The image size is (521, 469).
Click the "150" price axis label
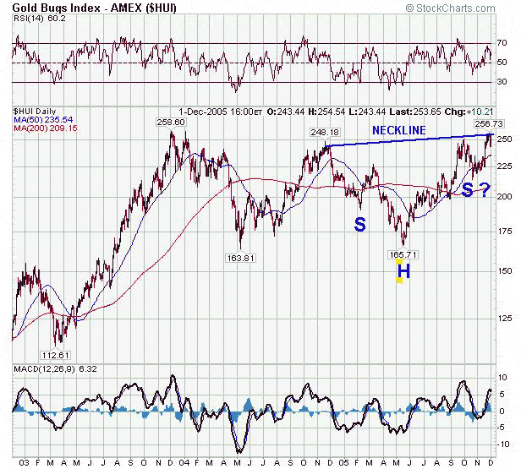pos(505,271)
